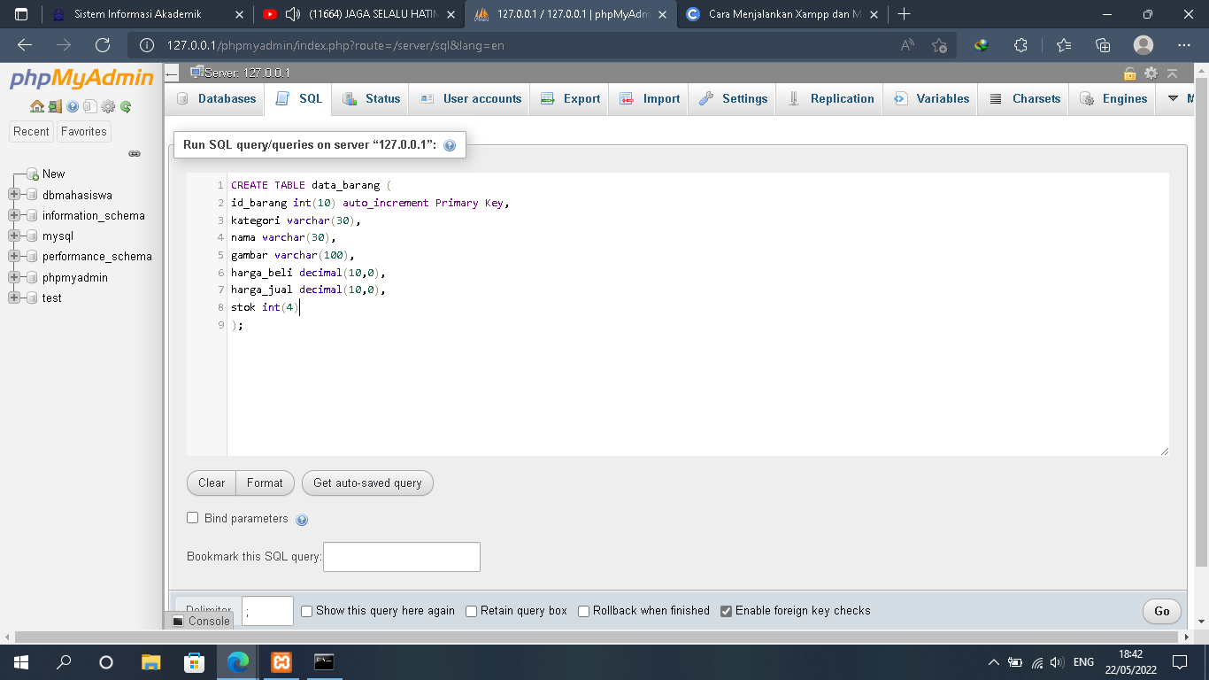Viewport: 1209px width, 680px height.
Task: Expand the test database node
Action: coord(14,298)
